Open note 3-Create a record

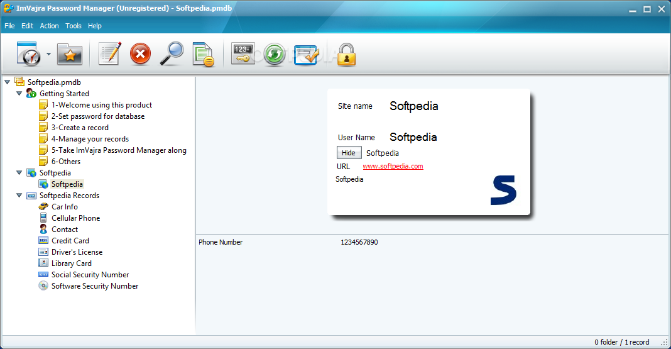point(80,128)
